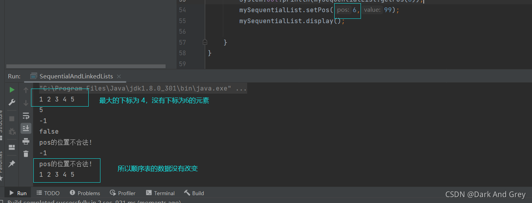Screen dimensions: 532x203
Task: Print console output using the printer icon
Action: point(26,141)
